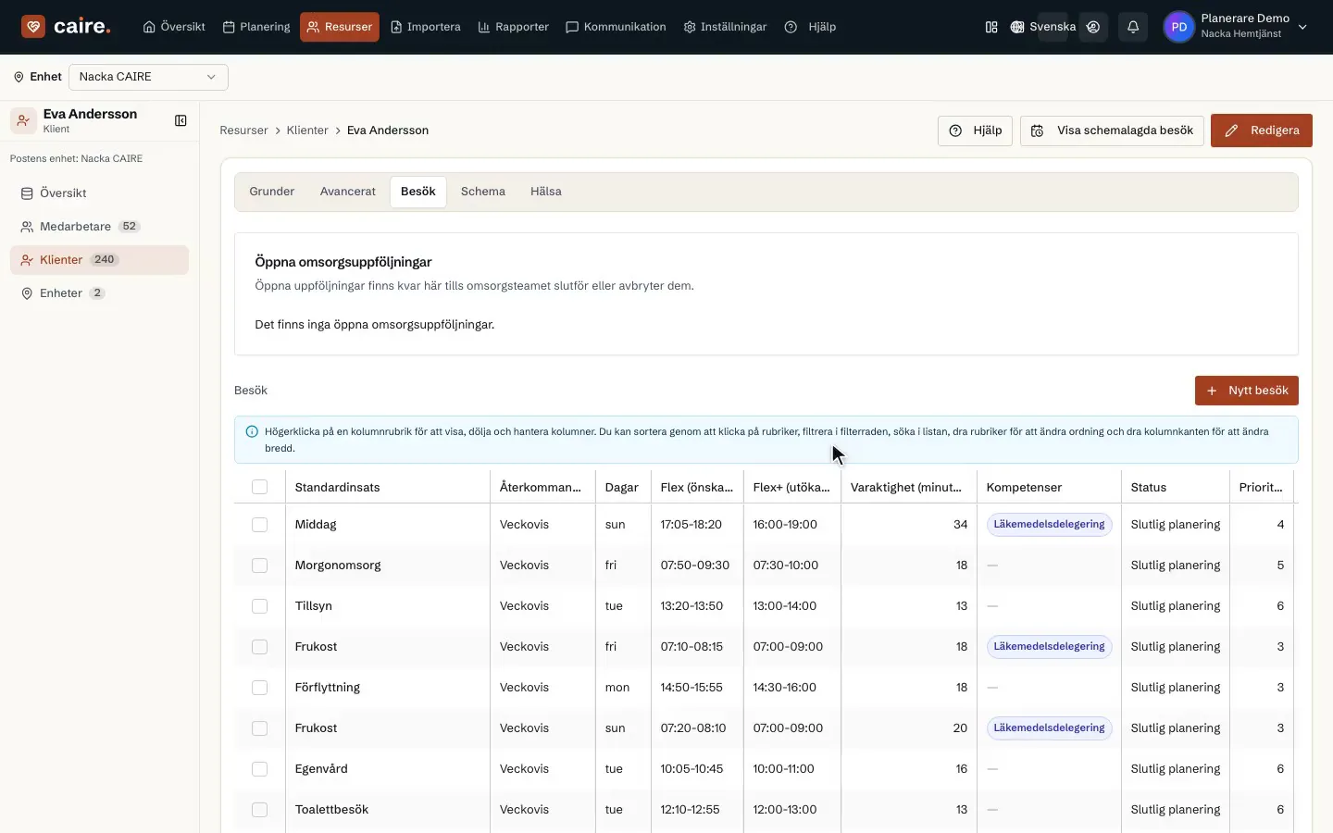Open the Svenska language selector
The height and width of the screenshot is (833, 1333).
[x=1043, y=27]
